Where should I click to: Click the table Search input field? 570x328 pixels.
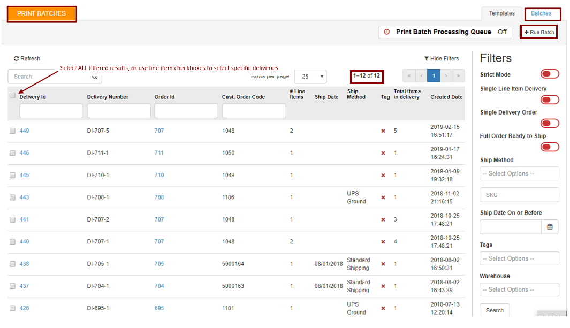(x=55, y=77)
